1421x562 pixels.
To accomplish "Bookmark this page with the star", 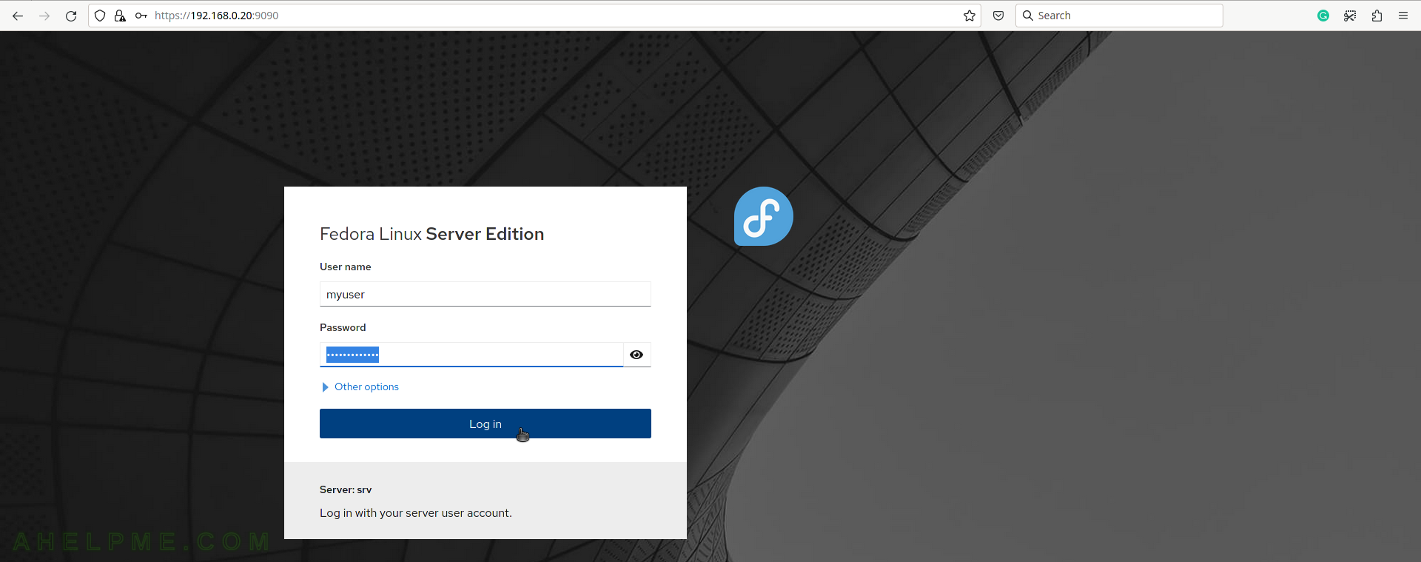I will 970,16.
